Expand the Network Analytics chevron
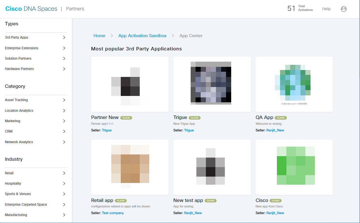 click(64, 142)
